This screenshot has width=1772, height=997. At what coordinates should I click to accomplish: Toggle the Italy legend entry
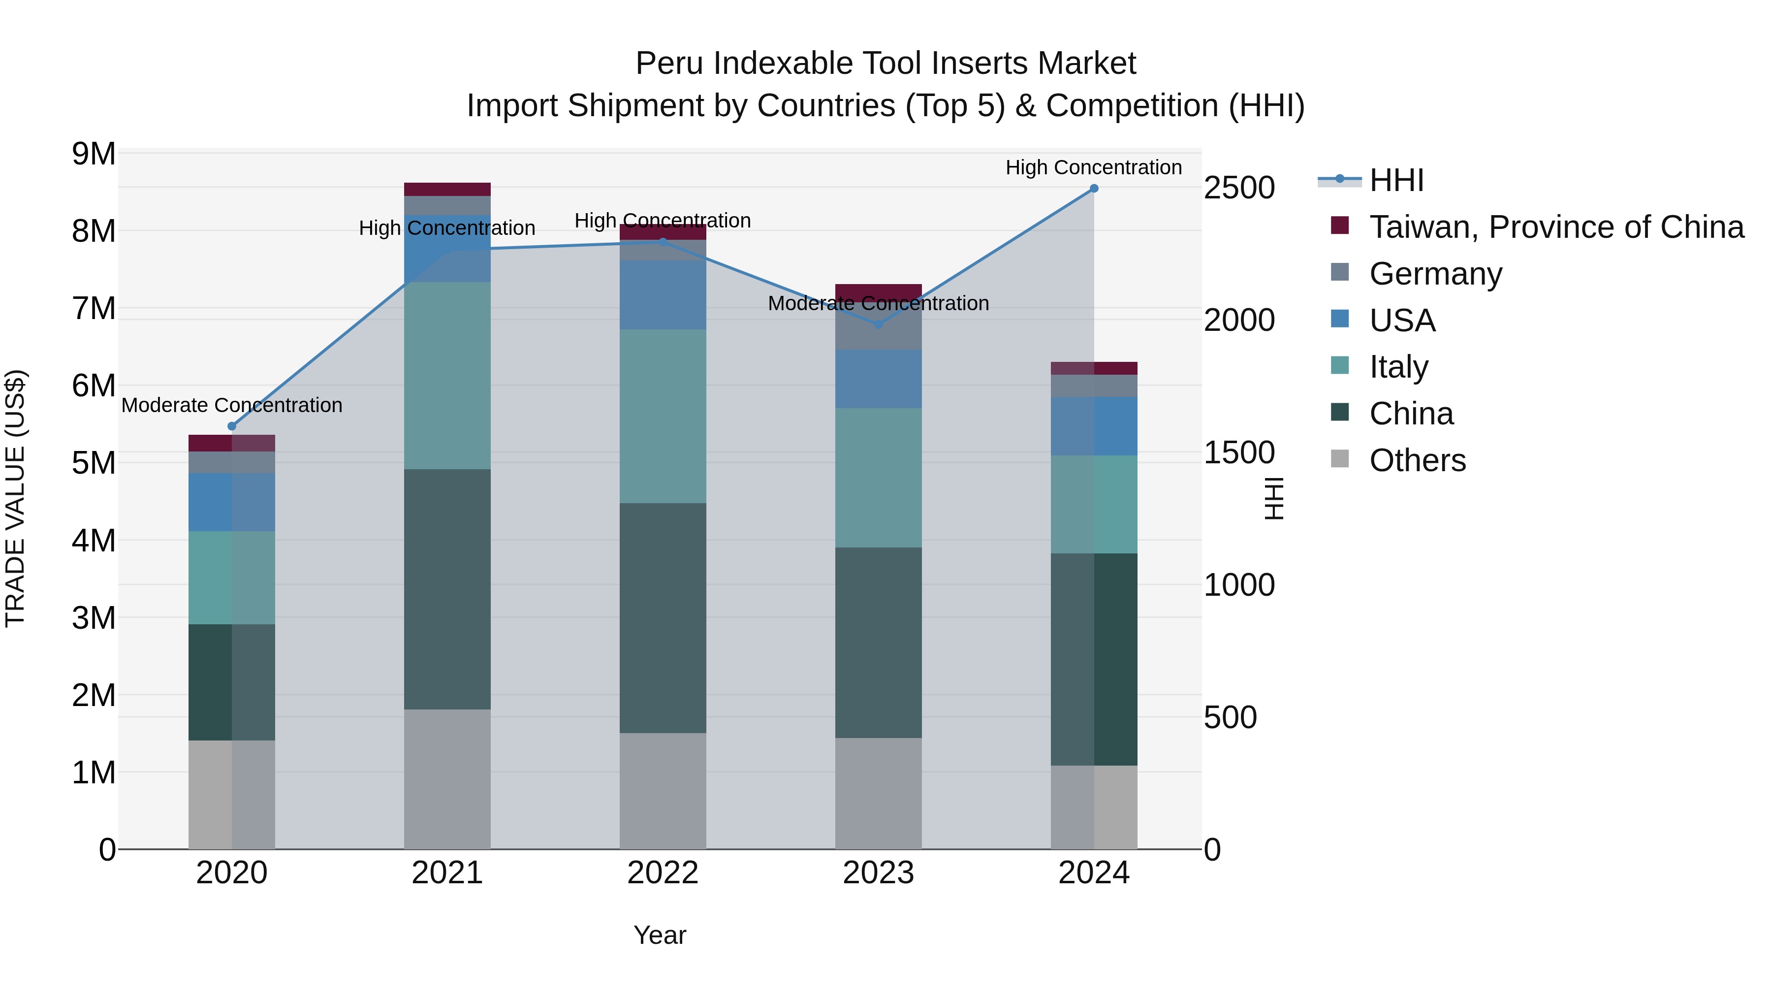tap(1379, 367)
